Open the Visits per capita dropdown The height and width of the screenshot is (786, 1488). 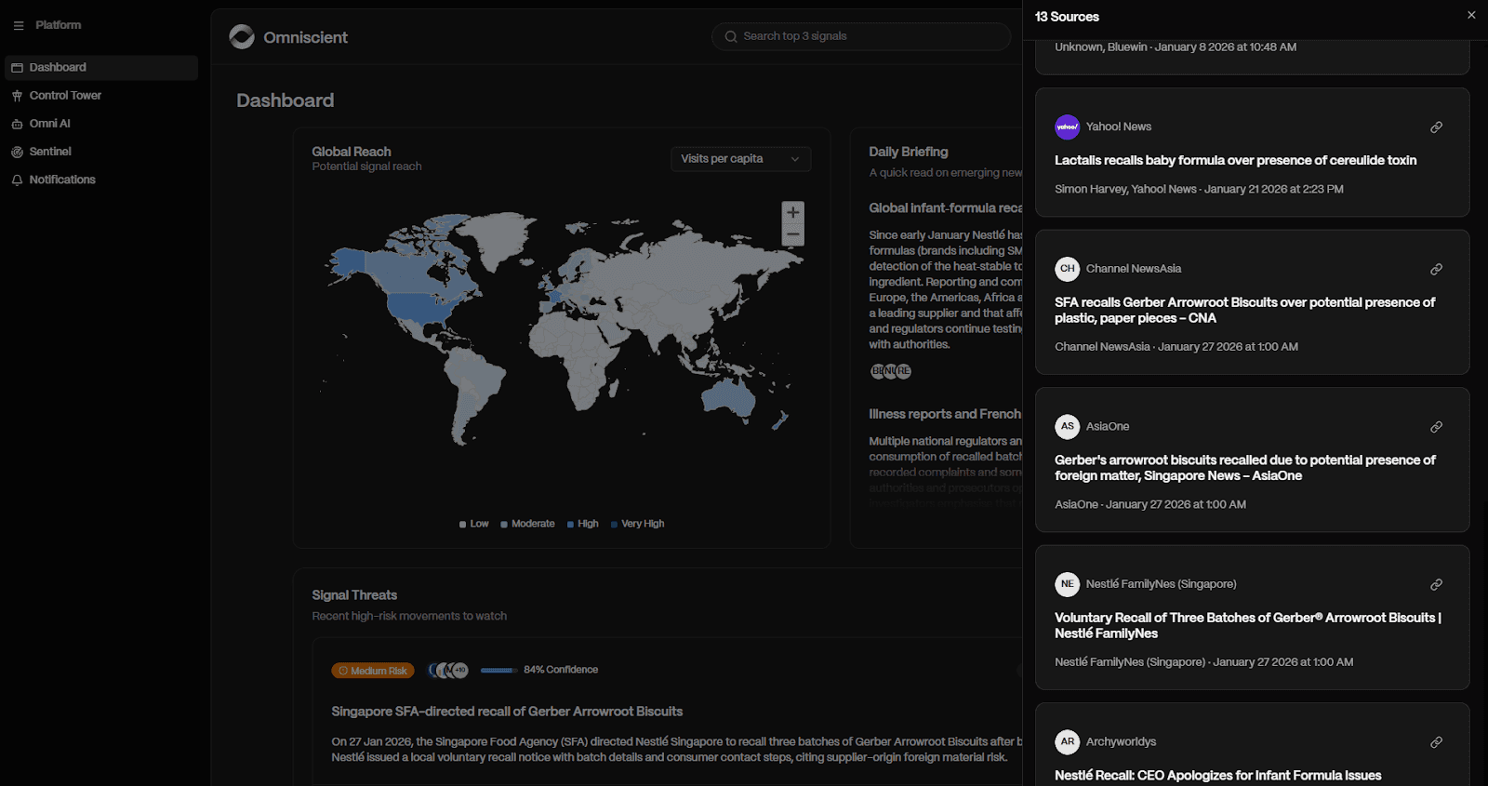click(740, 159)
